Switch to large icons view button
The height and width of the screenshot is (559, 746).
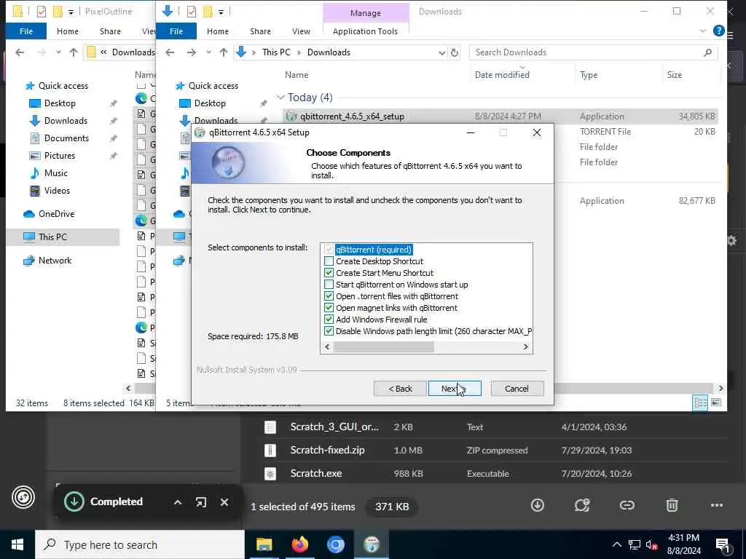(716, 403)
